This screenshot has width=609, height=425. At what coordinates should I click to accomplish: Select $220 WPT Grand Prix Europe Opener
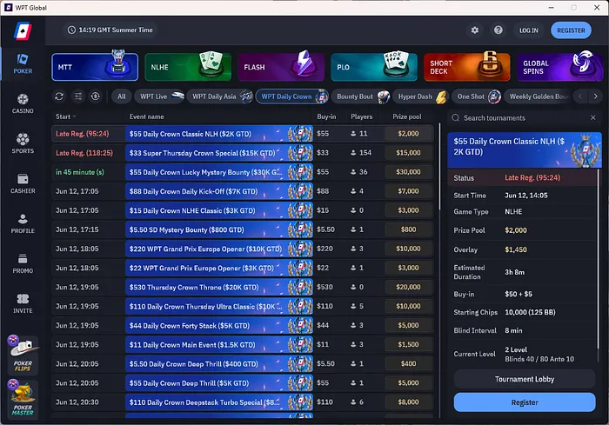pyautogui.click(x=243, y=249)
